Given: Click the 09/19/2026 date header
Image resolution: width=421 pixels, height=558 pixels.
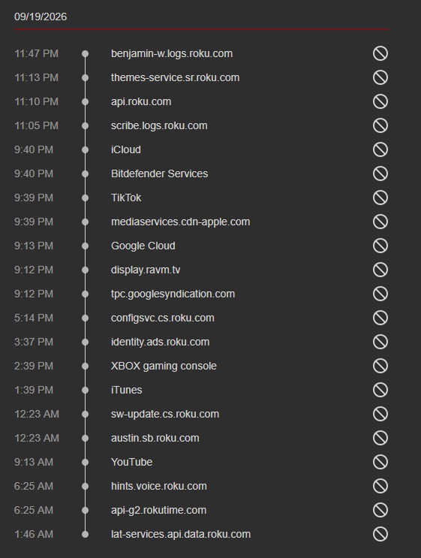Looking at the screenshot, I should coord(41,17).
